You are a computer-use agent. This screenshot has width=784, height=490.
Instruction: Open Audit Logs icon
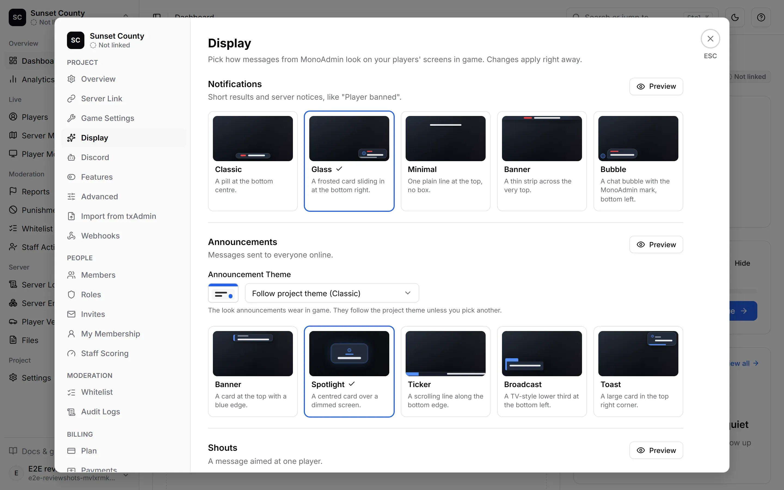tap(71, 412)
